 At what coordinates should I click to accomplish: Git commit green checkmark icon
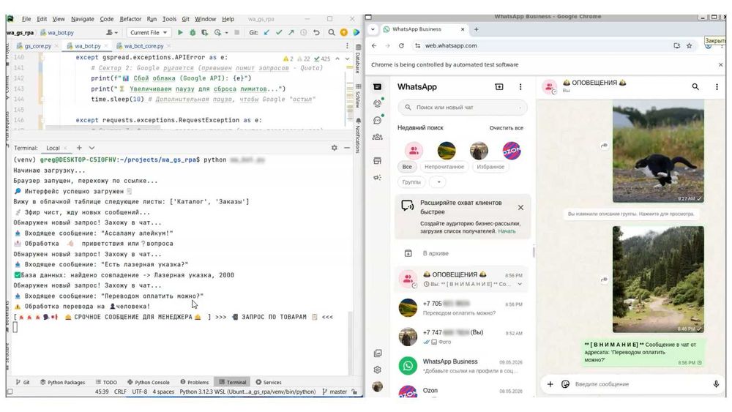pyautogui.click(x=279, y=33)
